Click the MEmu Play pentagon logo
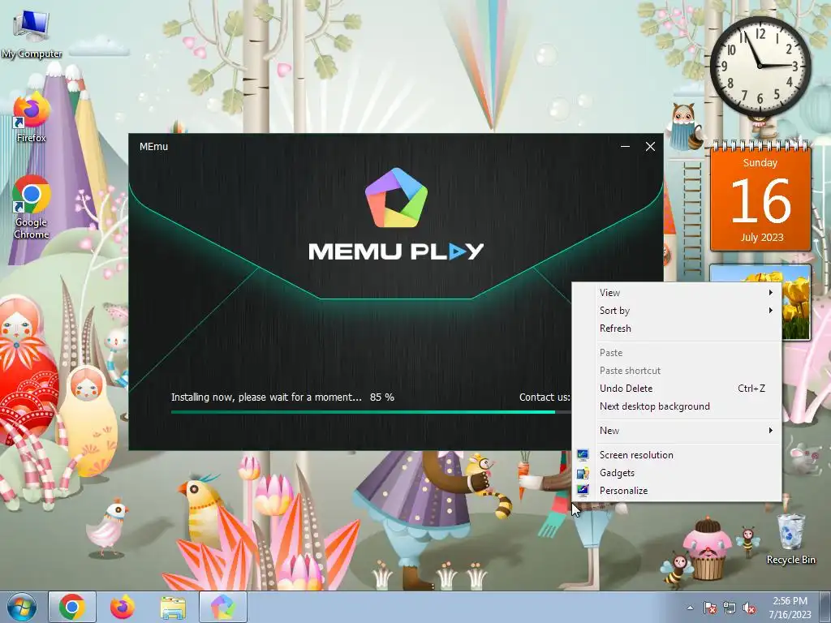This screenshot has height=623, width=831. pos(396,197)
